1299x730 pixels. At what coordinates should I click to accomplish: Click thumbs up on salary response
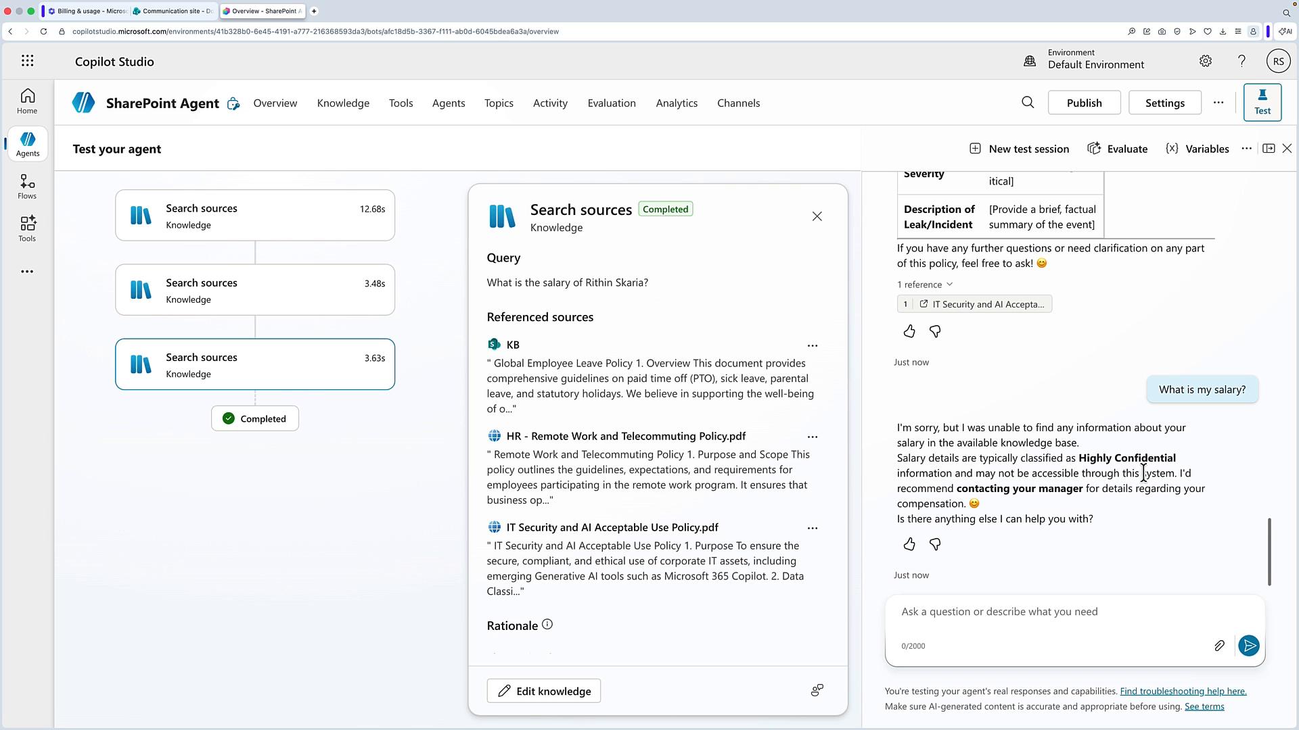[909, 544]
